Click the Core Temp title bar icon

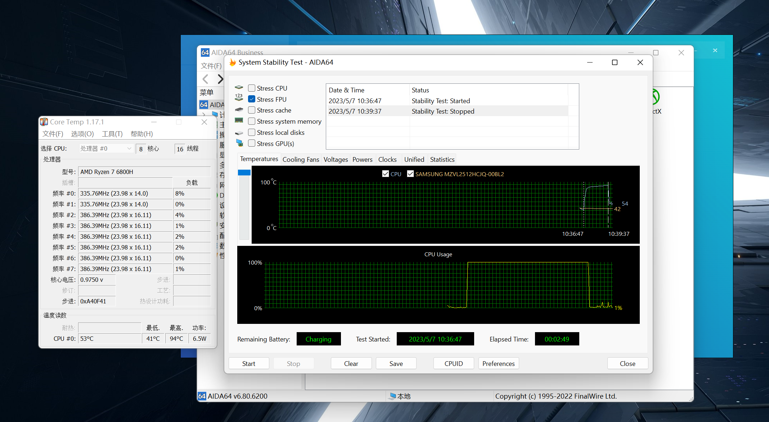44,122
